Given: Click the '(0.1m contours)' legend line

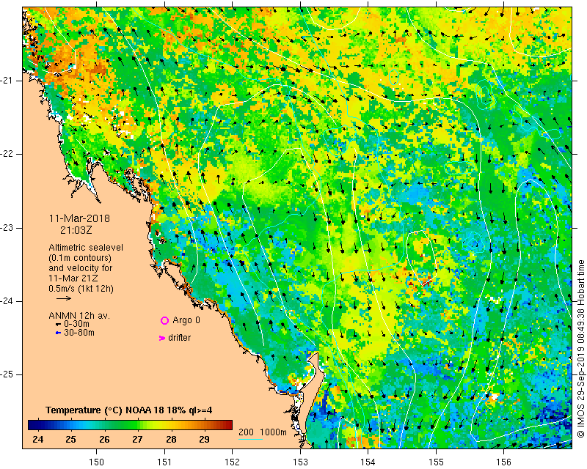Looking at the screenshot, I should [80, 258].
